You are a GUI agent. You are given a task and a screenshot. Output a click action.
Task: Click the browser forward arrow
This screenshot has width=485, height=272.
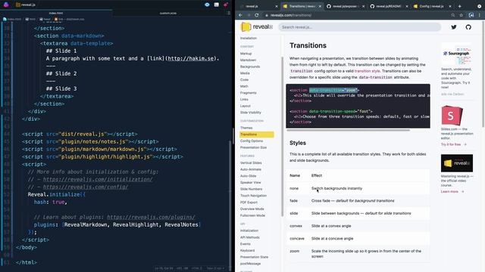[249, 15]
